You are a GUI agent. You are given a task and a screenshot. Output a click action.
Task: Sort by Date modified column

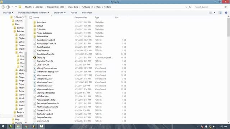(81, 18)
